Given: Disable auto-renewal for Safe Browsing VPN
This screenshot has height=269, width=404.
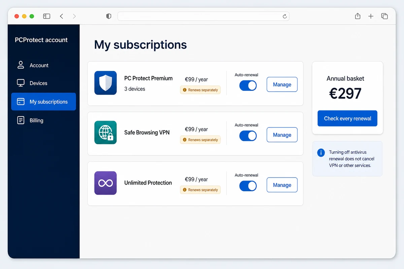Looking at the screenshot, I should coord(248,136).
